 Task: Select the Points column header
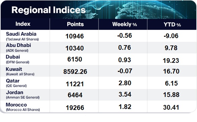75,24
